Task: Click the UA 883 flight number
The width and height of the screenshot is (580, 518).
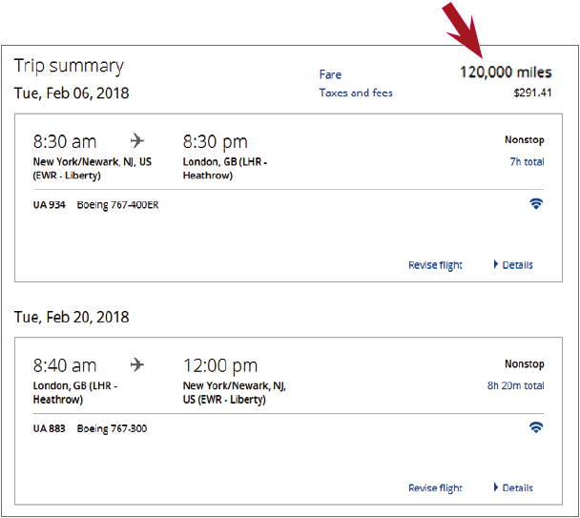Action: point(50,428)
